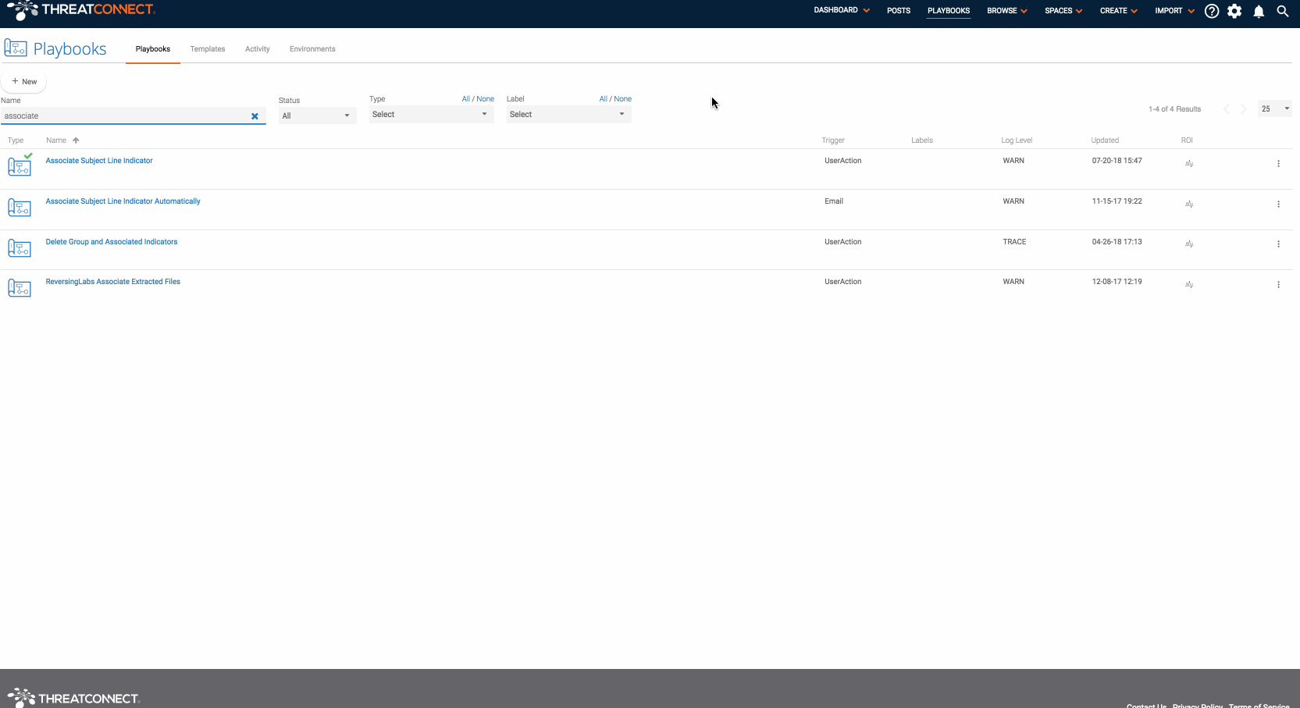Open more options menu for ReversingLabs Associate Extracted Files
Screen dimensions: 1300x708
pos(1278,285)
